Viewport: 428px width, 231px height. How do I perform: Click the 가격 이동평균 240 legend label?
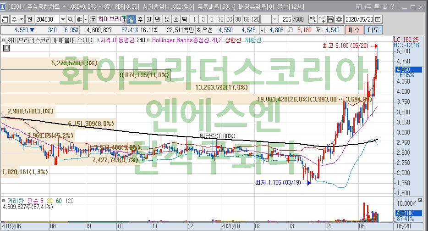point(122,40)
